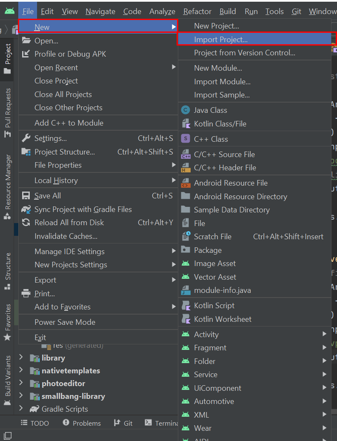Open the TODO tool window
The image size is (337, 441).
point(35,423)
